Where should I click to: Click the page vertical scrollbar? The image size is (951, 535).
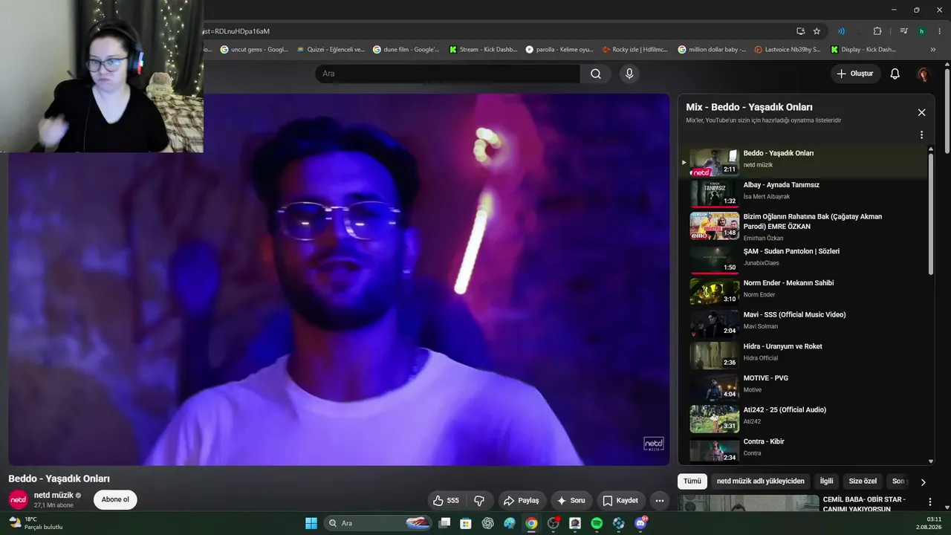[x=947, y=111]
